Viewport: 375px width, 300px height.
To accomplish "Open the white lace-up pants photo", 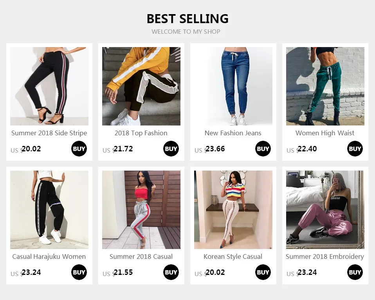I will click(x=233, y=210).
